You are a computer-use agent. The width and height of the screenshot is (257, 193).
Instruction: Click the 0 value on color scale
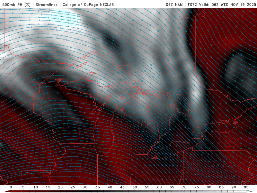11,187
